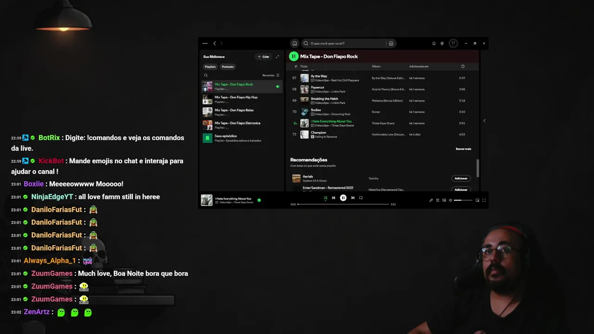This screenshot has width=594, height=334.
Task: Open playlist 'Mix Tape - Don Fiapo Relax'
Action: tap(242, 112)
